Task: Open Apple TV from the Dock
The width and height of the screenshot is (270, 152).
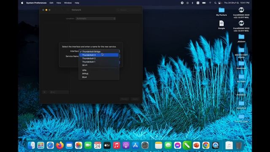Action: click(107, 145)
